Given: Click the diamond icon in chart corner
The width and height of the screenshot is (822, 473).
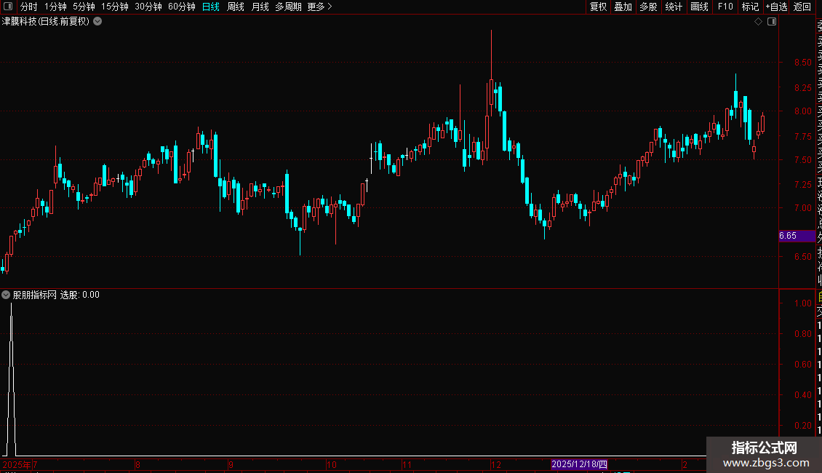Looking at the screenshot, I should click(x=758, y=22).
